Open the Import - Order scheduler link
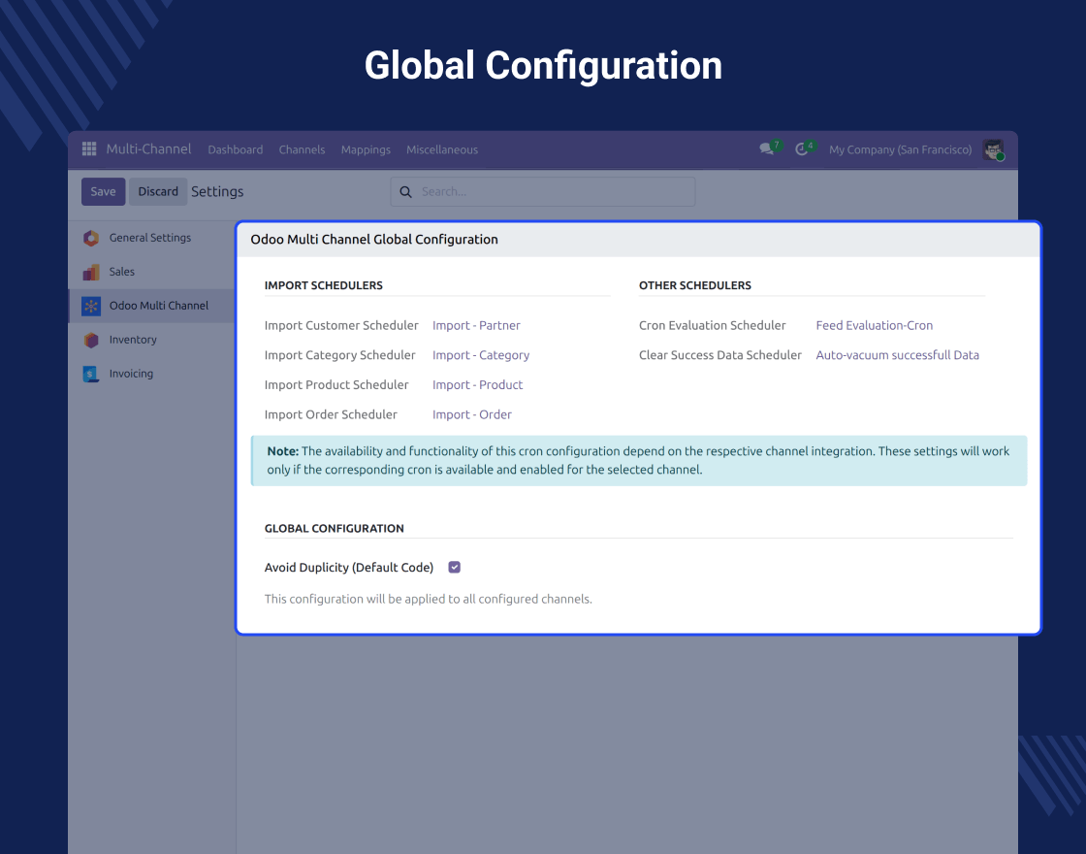The width and height of the screenshot is (1086, 854). [x=471, y=414]
